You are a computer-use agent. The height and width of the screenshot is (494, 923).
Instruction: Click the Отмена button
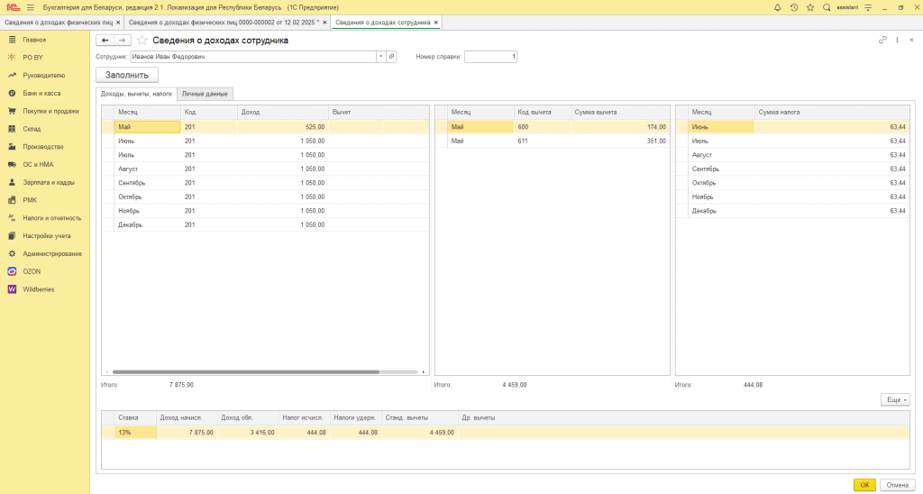(897, 485)
